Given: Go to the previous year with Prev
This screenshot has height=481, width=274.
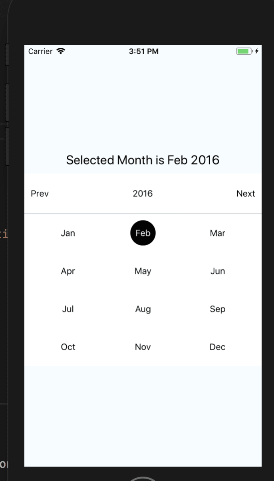Looking at the screenshot, I should click(x=40, y=193).
